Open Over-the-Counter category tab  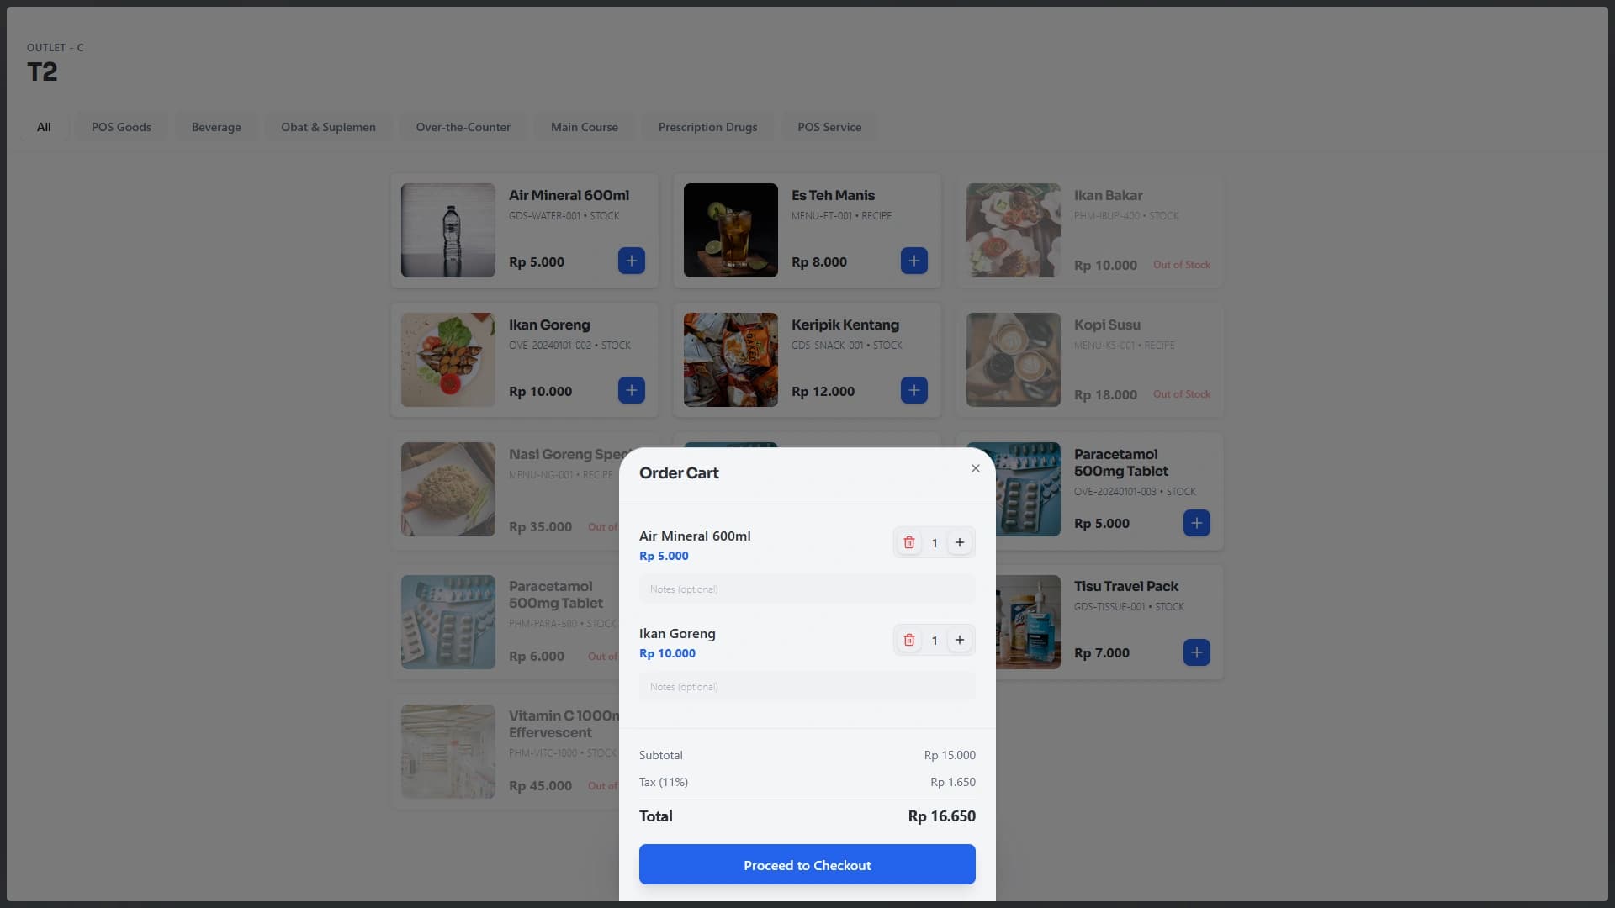pos(463,127)
